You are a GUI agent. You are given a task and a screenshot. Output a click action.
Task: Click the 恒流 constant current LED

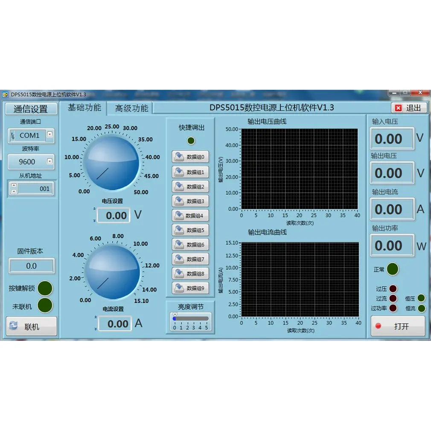pos(421,309)
